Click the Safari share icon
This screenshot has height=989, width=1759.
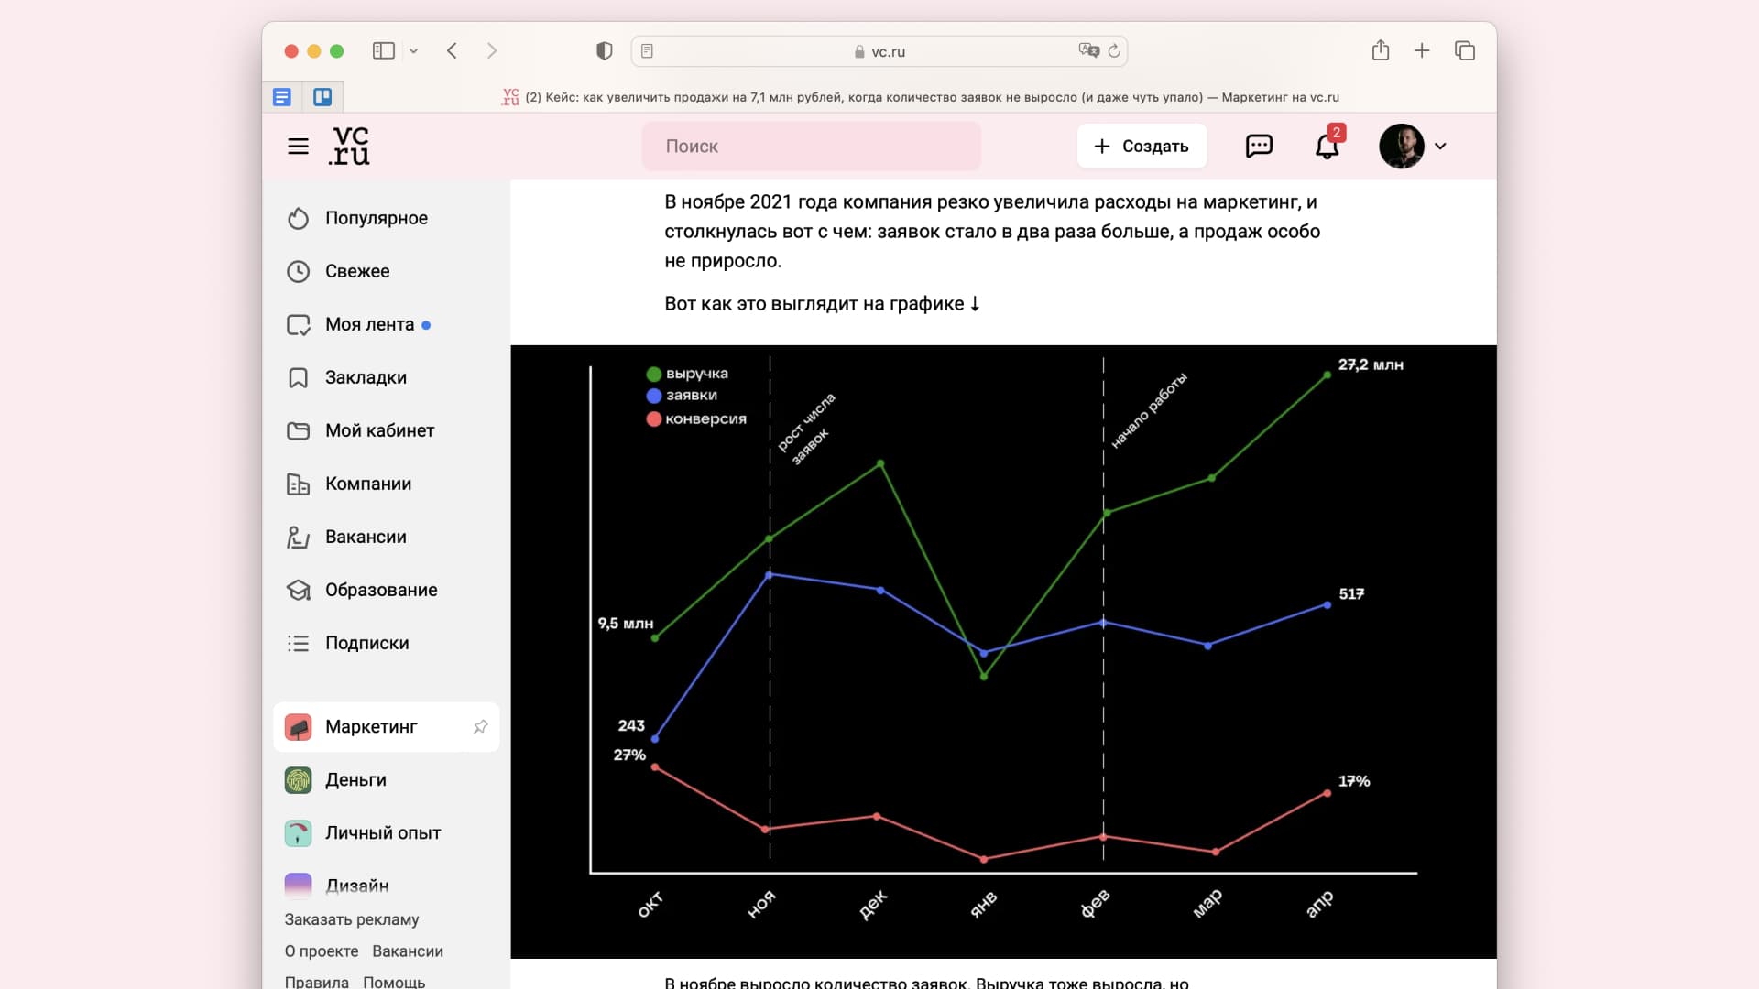point(1381,51)
